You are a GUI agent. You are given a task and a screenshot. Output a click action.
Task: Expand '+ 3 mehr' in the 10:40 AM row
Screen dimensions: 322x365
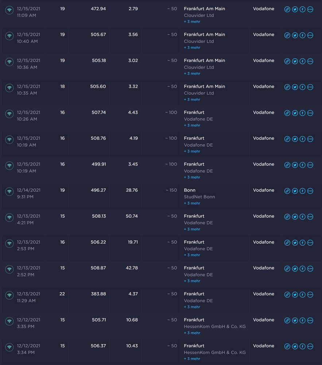[x=192, y=47]
